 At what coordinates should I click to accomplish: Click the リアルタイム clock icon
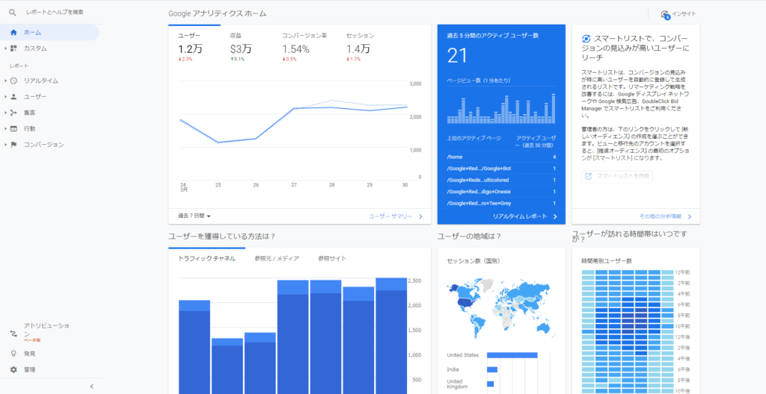[x=13, y=81]
